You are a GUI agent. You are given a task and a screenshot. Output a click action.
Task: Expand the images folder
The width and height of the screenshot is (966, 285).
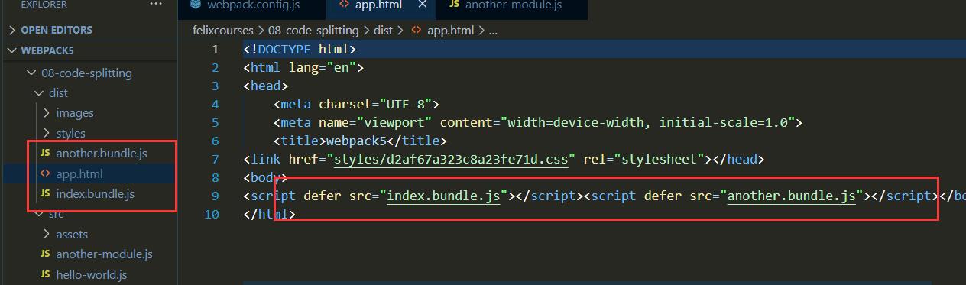tap(75, 113)
